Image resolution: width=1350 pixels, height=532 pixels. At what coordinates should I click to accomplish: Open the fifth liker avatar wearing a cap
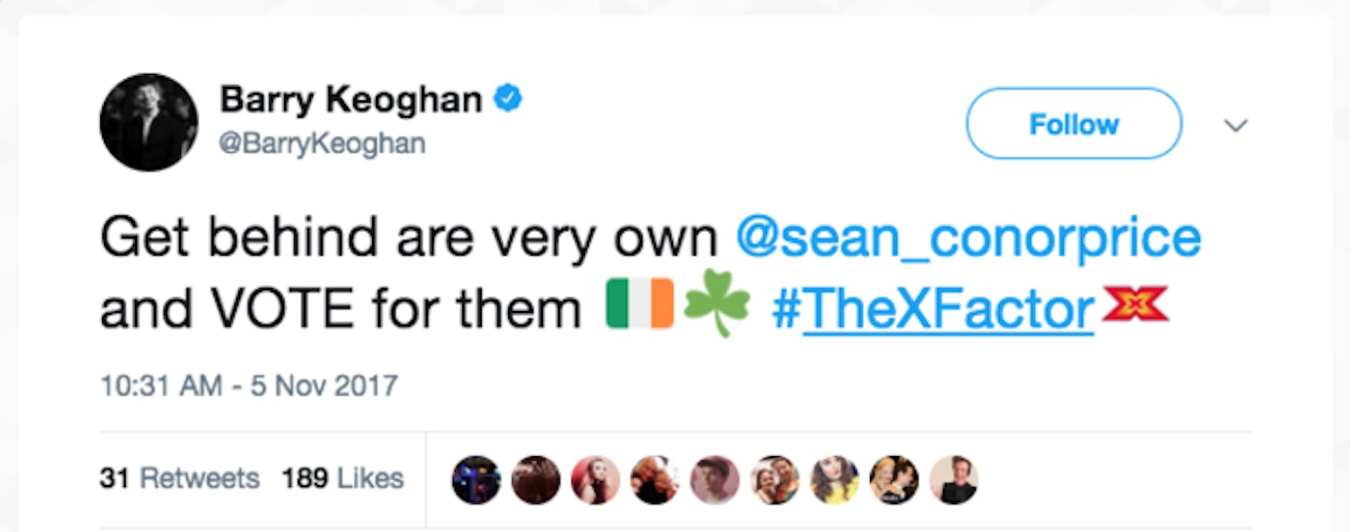coord(714,480)
